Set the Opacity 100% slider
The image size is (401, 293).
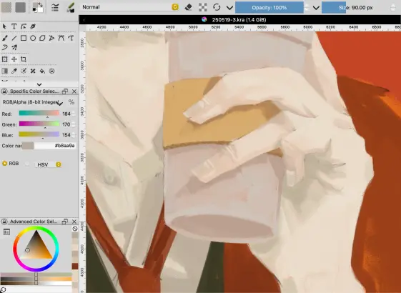pyautogui.click(x=269, y=7)
